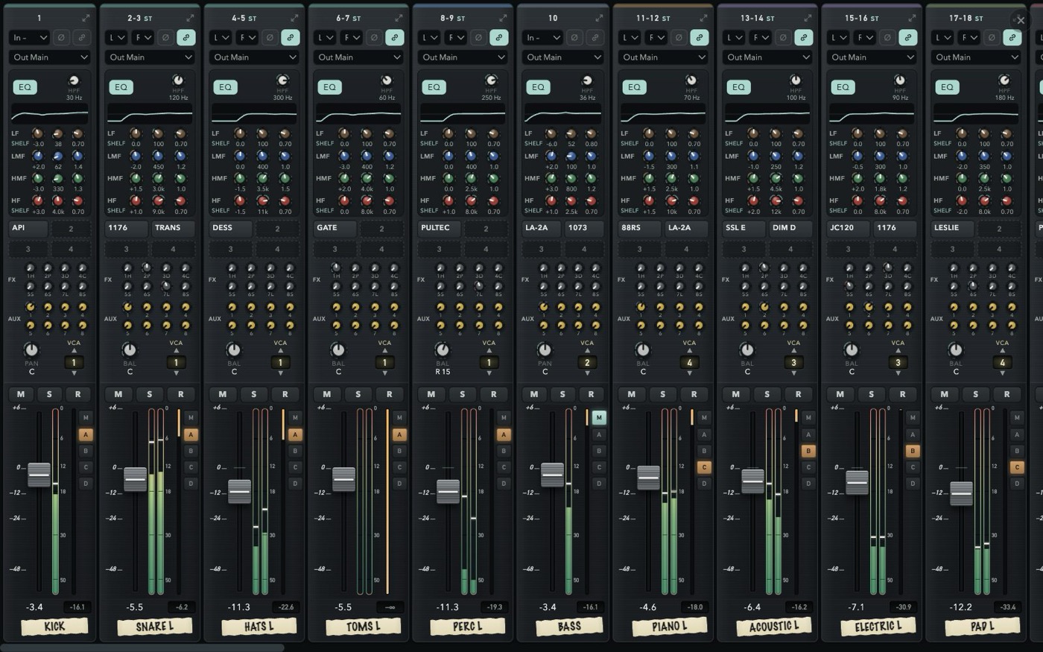Record-arm the Hats L channel
The height and width of the screenshot is (652, 1043).
pyautogui.click(x=285, y=394)
